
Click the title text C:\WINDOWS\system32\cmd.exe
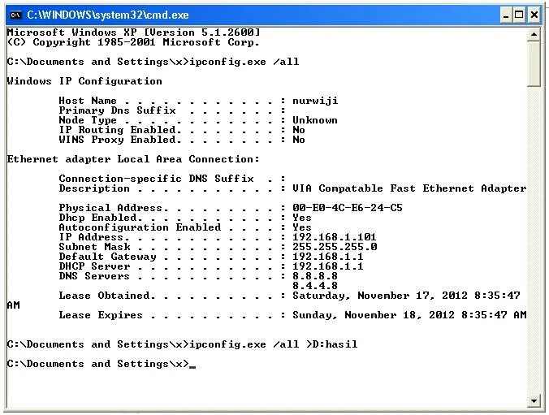point(108,15)
